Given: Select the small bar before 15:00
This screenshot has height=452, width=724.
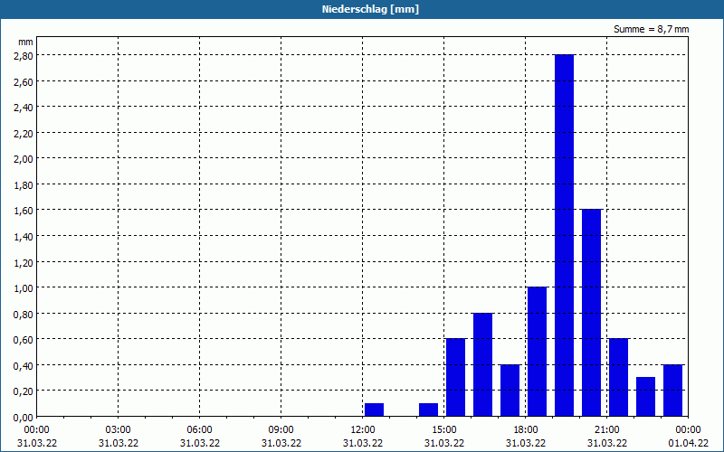Looking at the screenshot, I should click(x=428, y=410).
